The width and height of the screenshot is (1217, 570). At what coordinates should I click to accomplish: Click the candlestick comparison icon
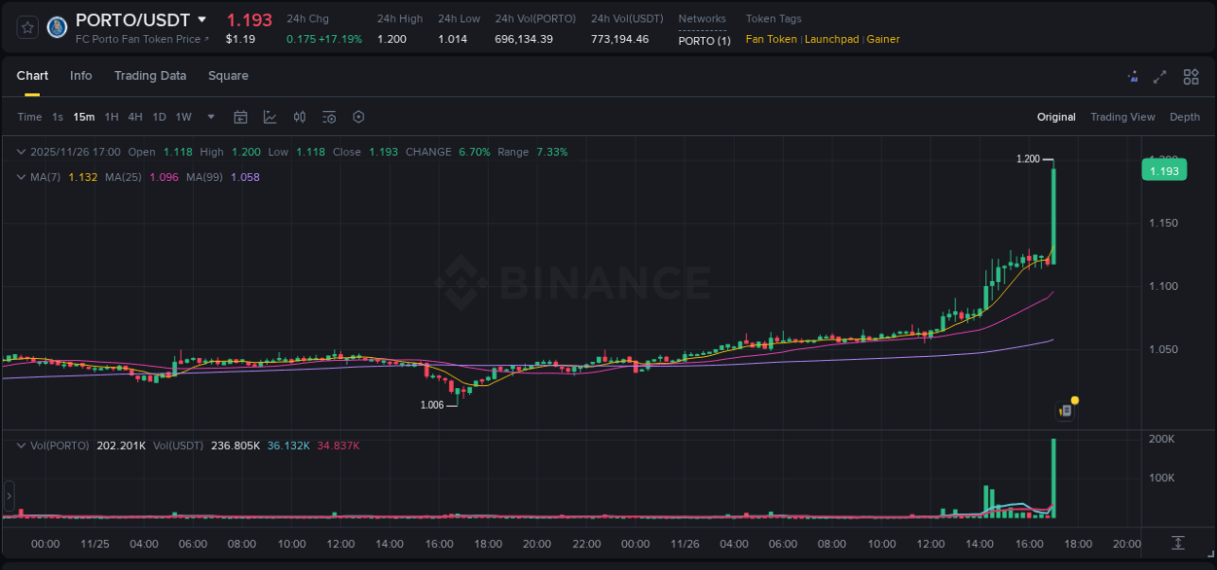300,117
